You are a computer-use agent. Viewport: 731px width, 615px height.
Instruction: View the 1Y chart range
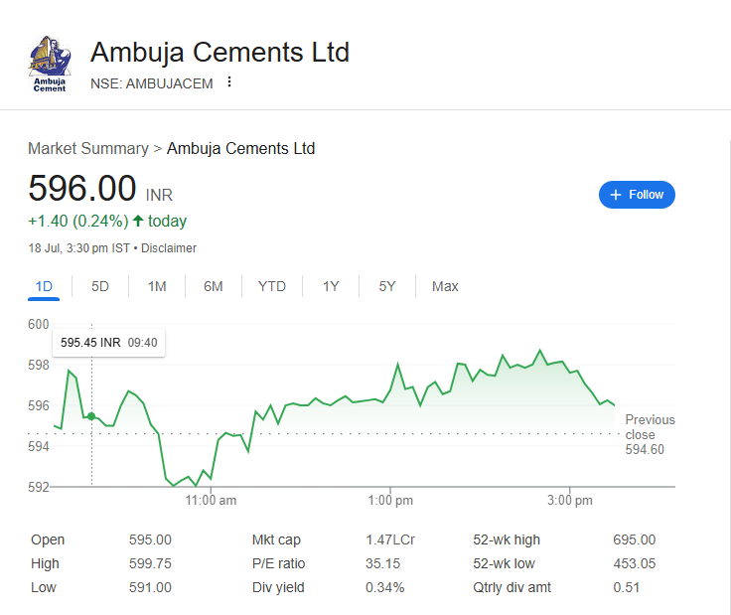331,286
